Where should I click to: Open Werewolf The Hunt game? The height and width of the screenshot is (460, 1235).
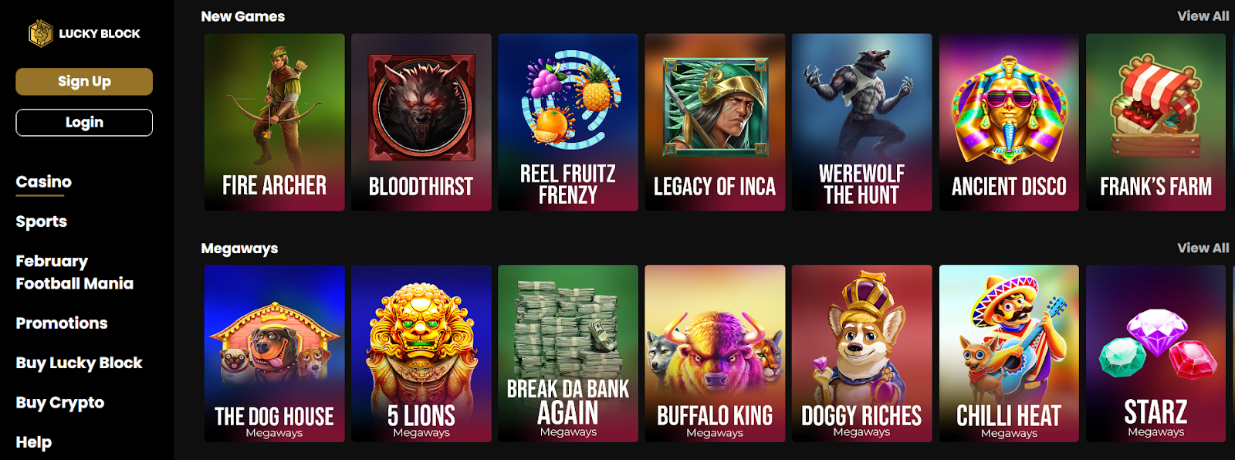tap(861, 122)
